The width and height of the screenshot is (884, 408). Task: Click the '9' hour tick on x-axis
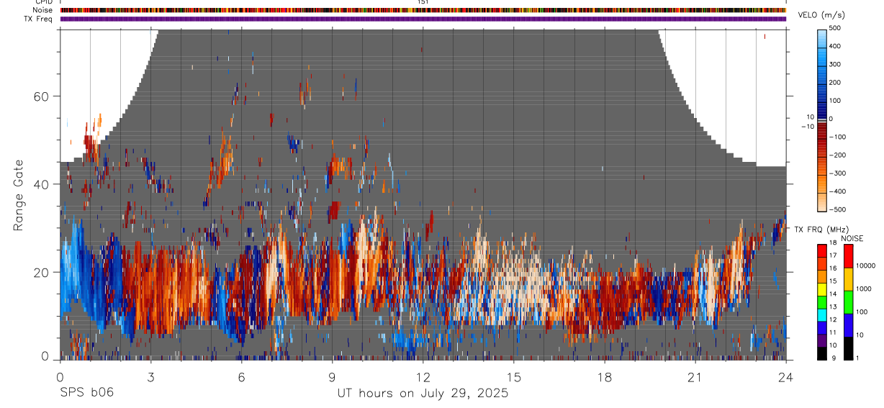click(333, 377)
